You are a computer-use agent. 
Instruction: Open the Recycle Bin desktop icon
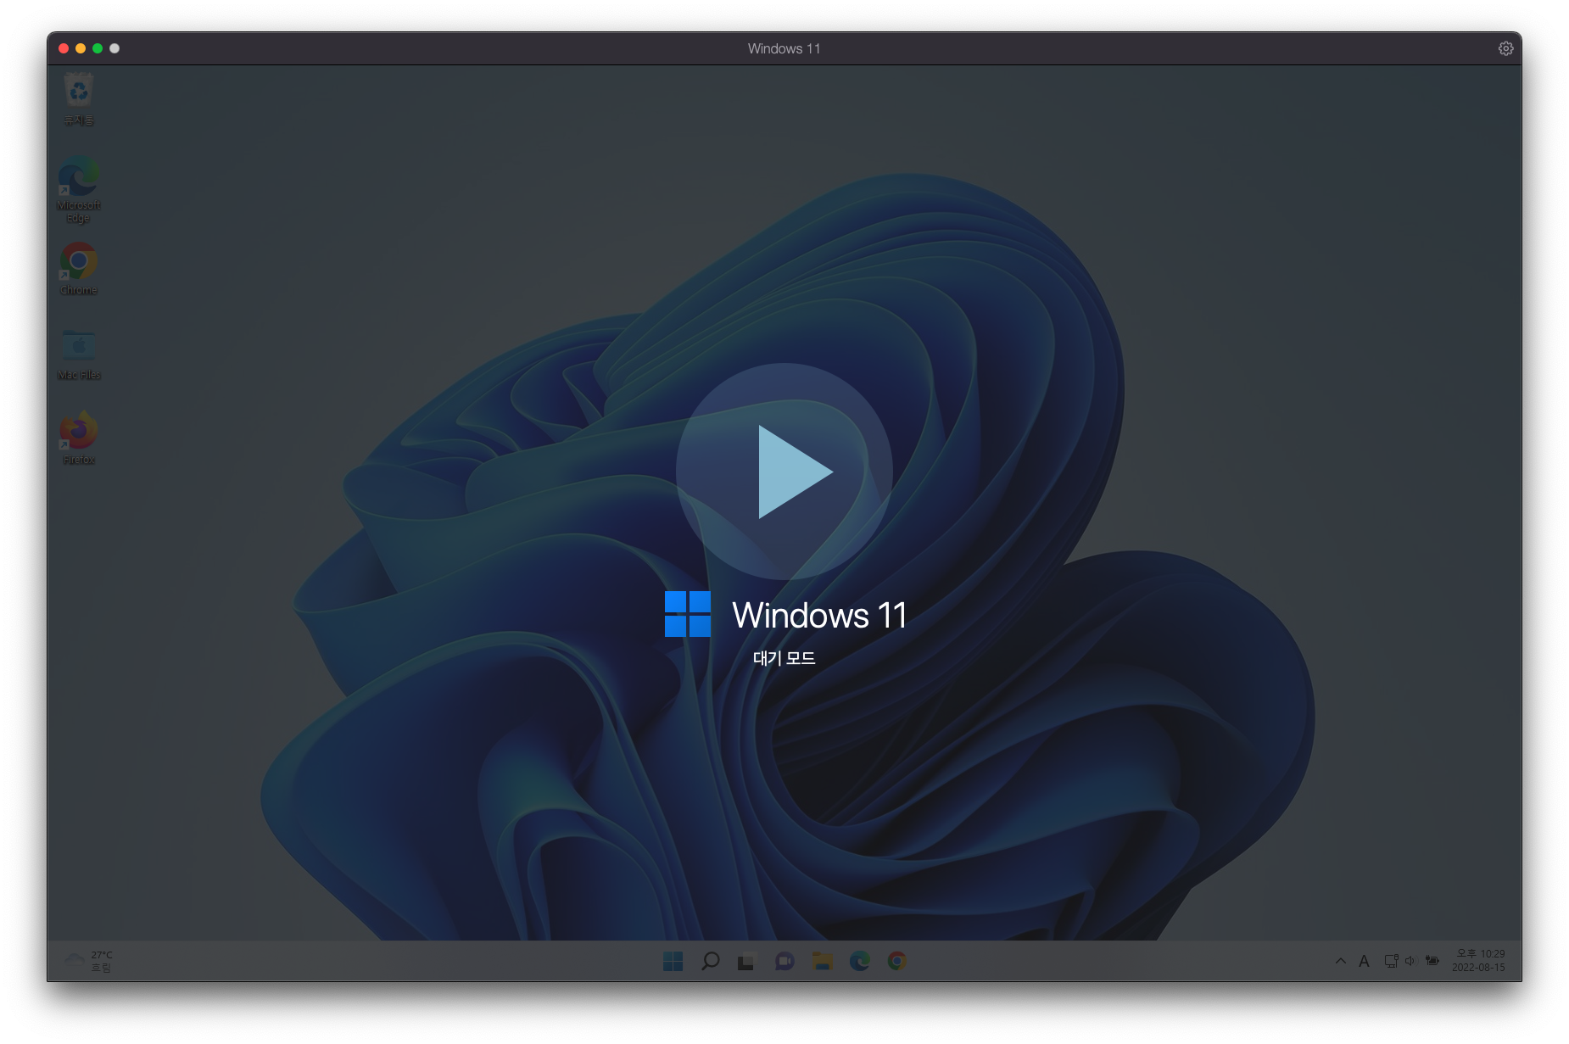[x=79, y=99]
